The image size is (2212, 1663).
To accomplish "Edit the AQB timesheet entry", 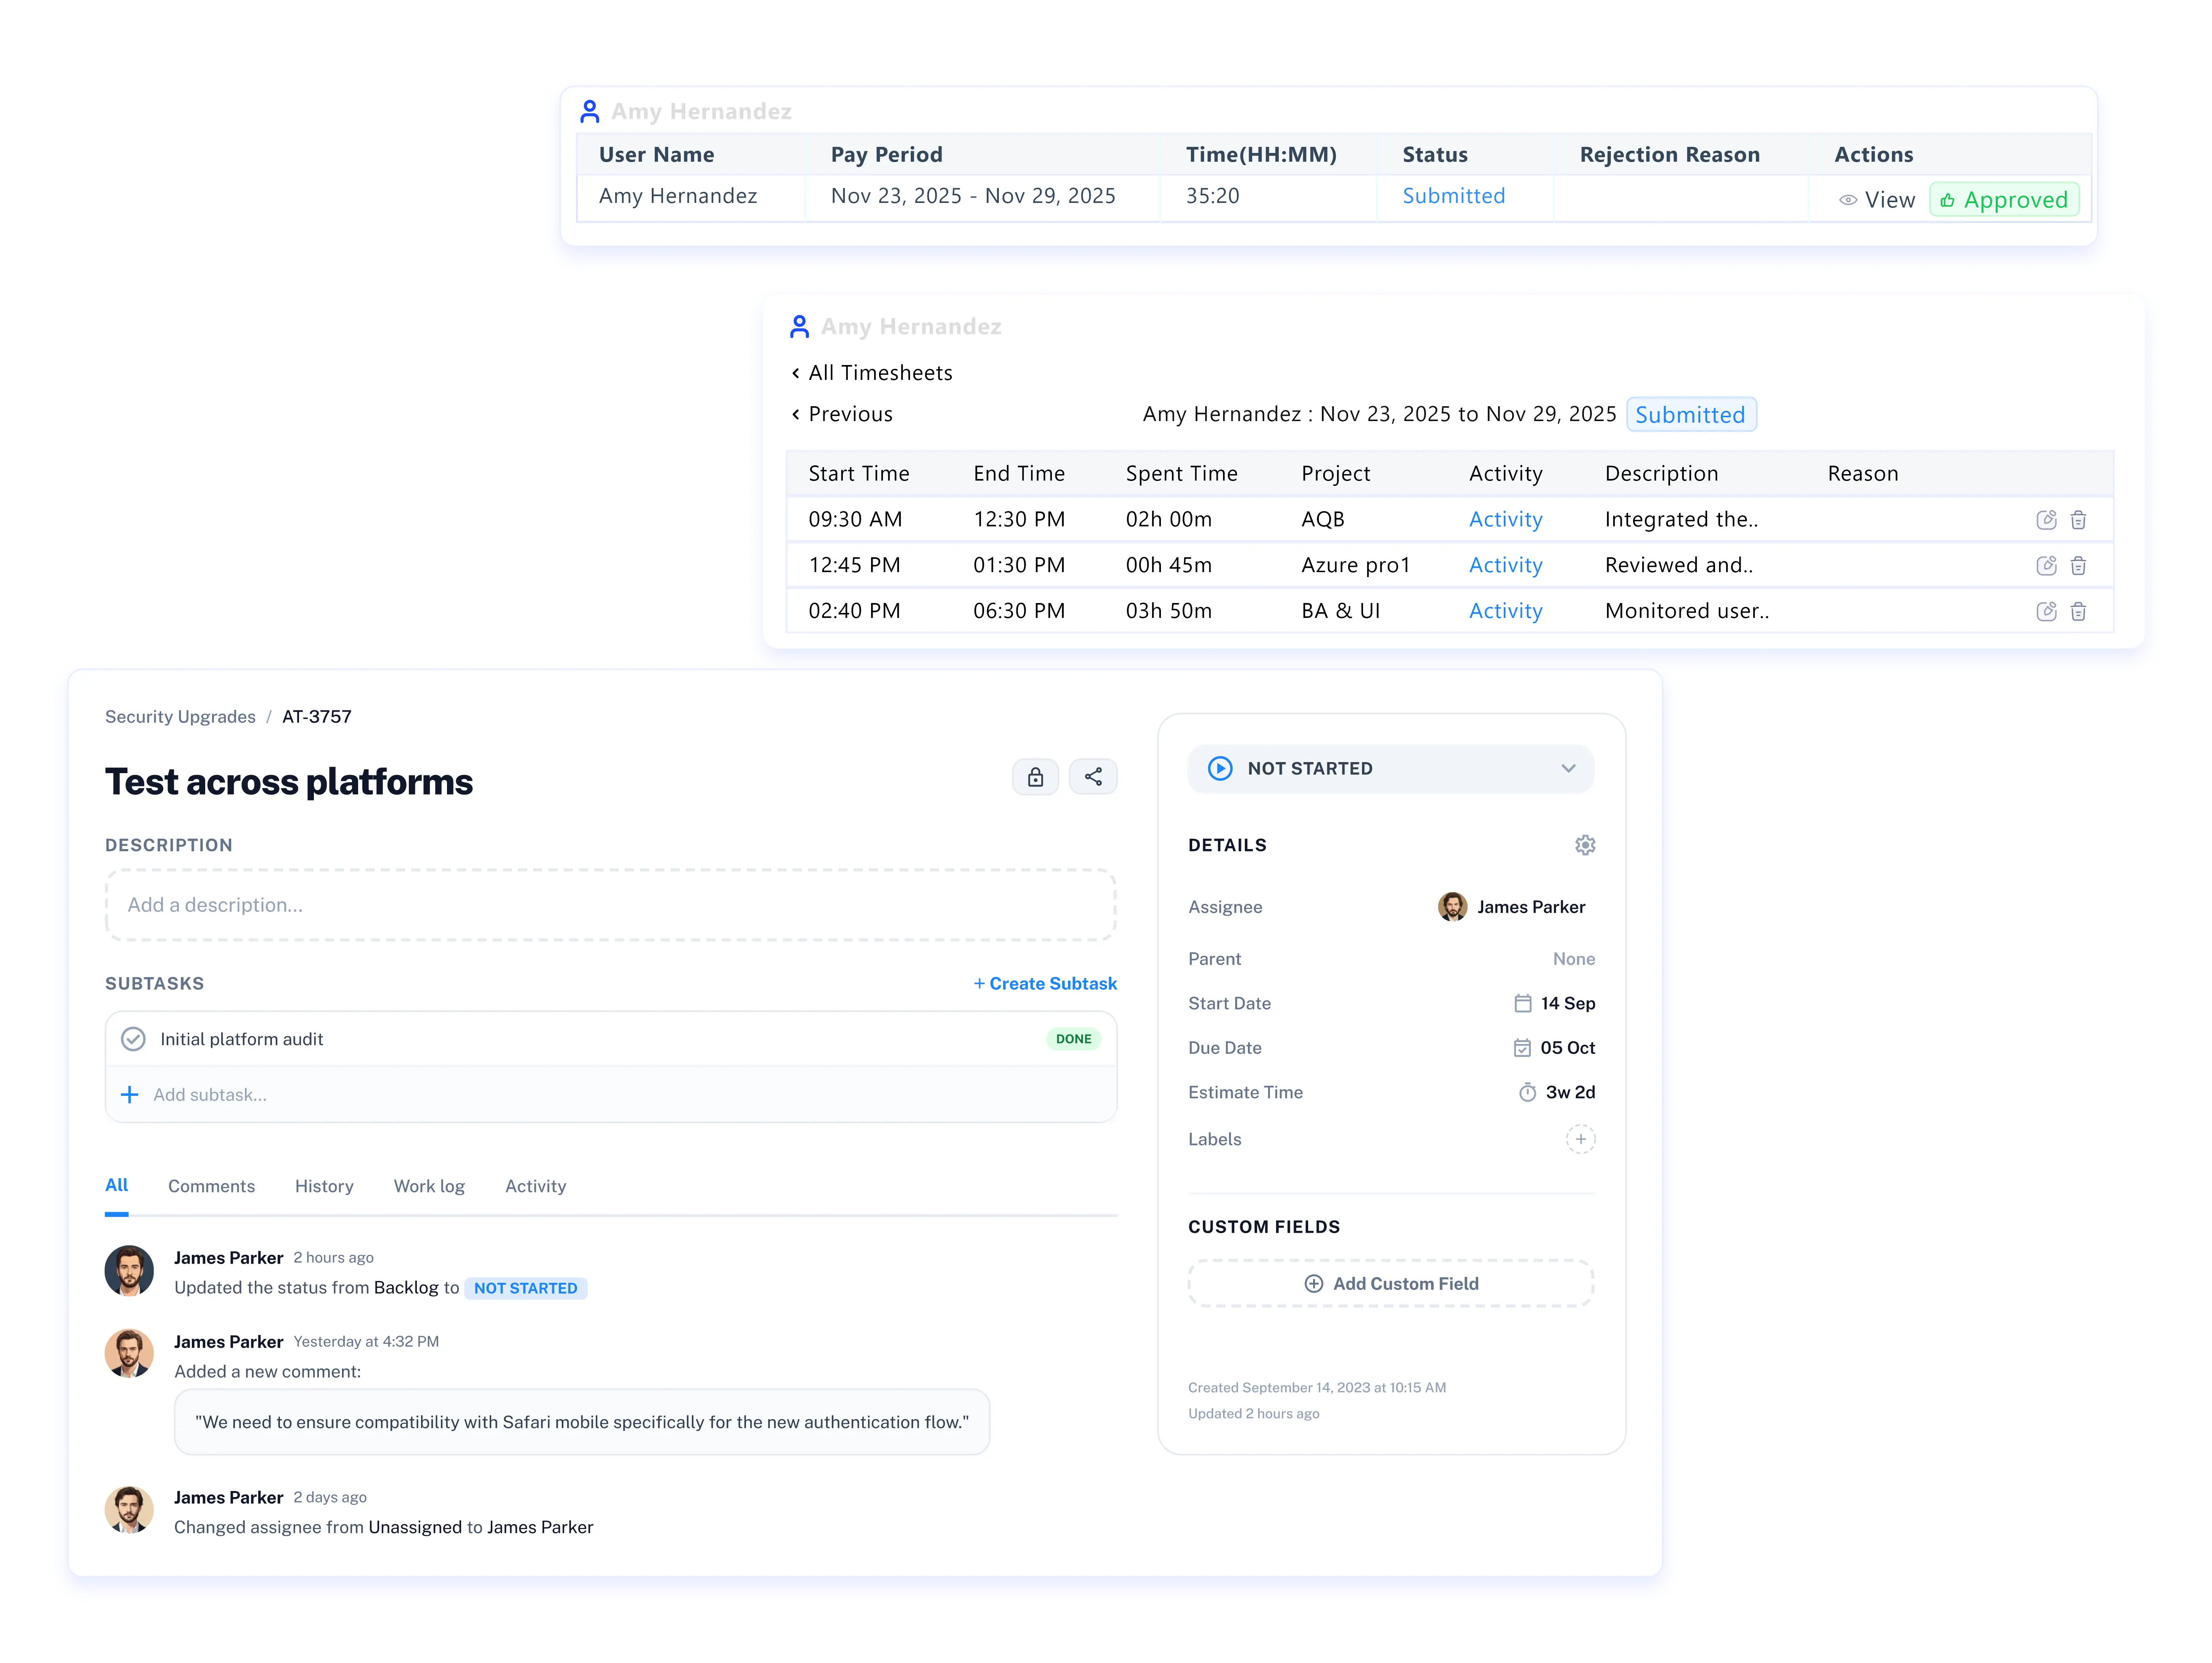I will pyautogui.click(x=2046, y=520).
